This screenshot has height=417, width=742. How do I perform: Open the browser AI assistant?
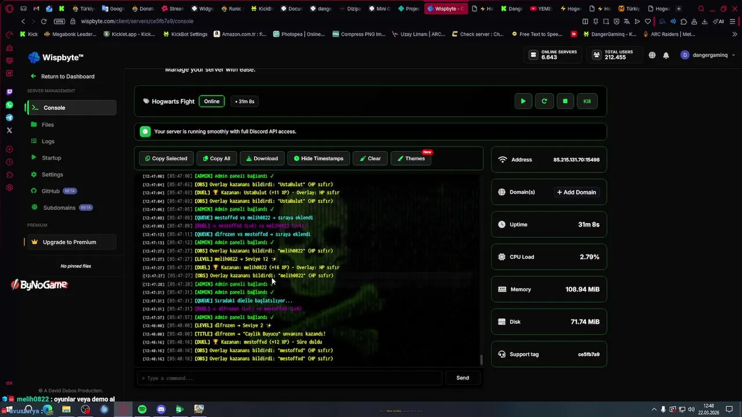tap(719, 21)
